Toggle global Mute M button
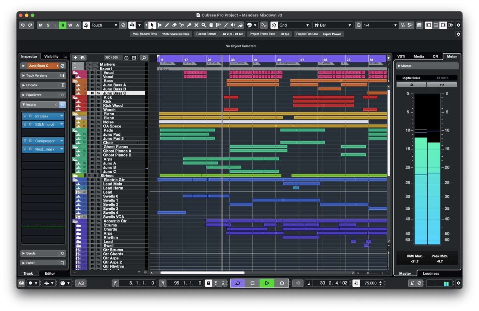The height and width of the screenshot is (311, 479). tap(40, 25)
